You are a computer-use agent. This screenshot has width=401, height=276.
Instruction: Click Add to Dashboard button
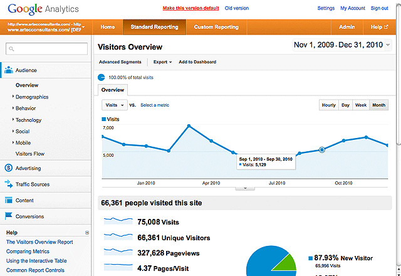(x=197, y=62)
